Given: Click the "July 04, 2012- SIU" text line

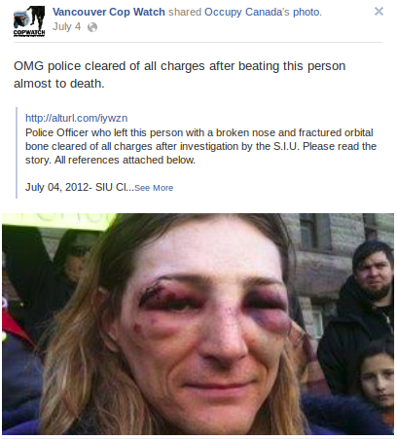Looking at the screenshot, I should [x=80, y=187].
